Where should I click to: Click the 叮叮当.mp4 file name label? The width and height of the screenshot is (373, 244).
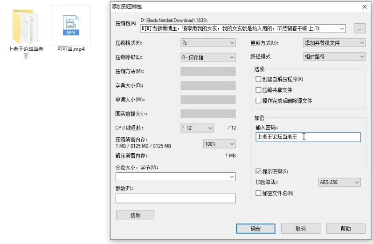(71, 49)
